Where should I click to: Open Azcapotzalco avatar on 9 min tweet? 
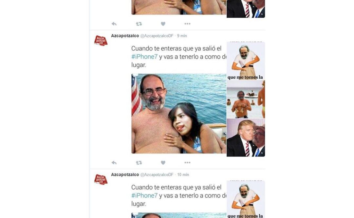(101, 41)
